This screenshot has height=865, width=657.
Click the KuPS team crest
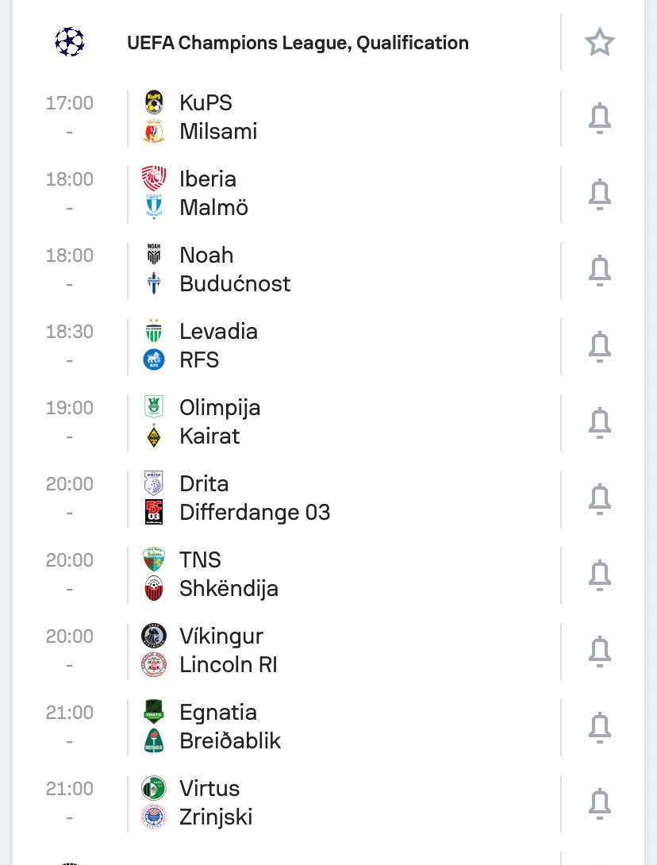pos(154,103)
